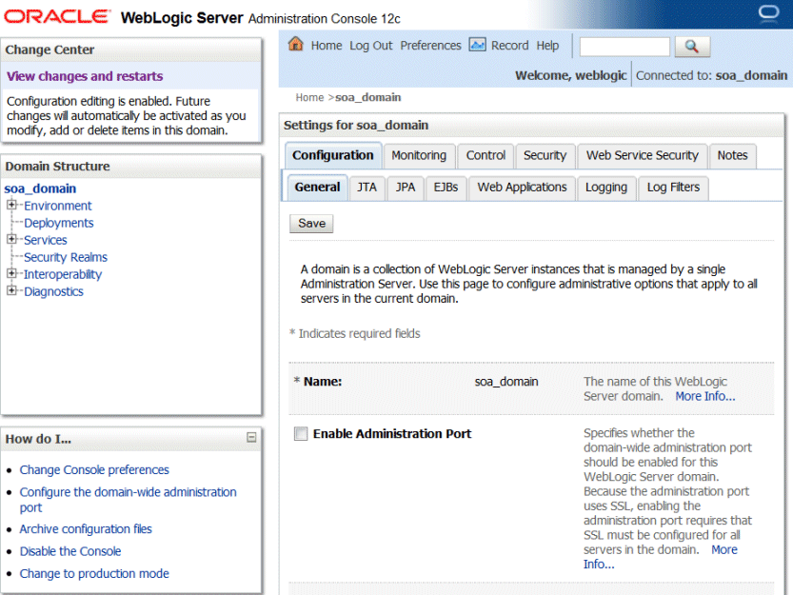Open the Log Filters subtab

click(x=673, y=188)
